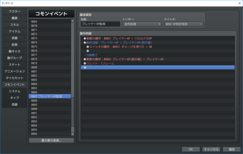Select common event row 0088
The height and width of the screenshot is (154, 243).
pos(50,101)
